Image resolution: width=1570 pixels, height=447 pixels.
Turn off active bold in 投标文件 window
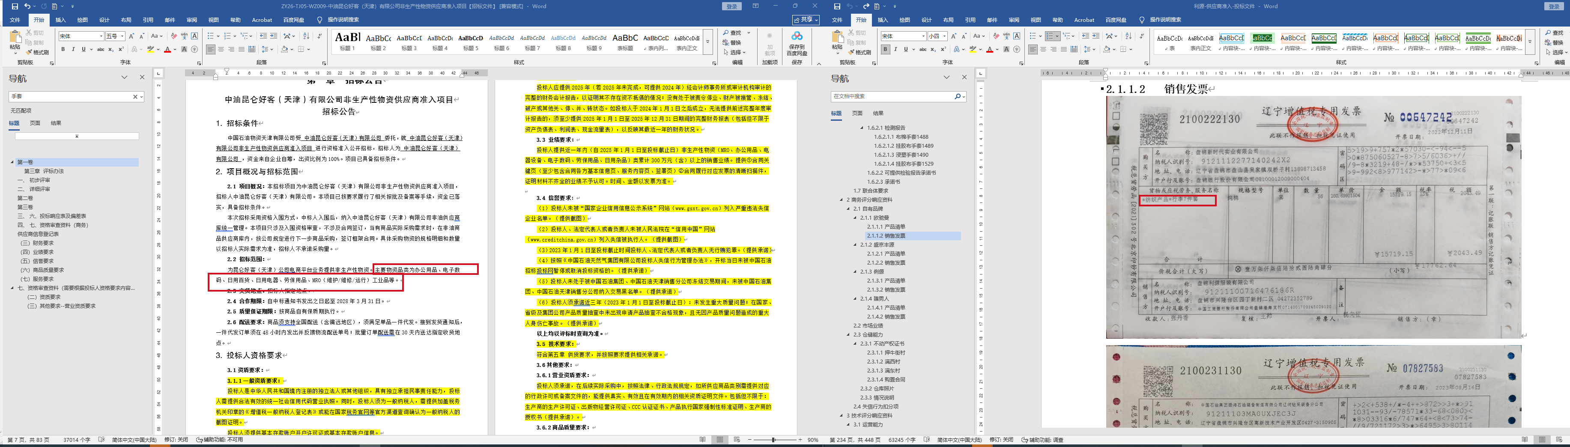pyautogui.click(x=886, y=49)
